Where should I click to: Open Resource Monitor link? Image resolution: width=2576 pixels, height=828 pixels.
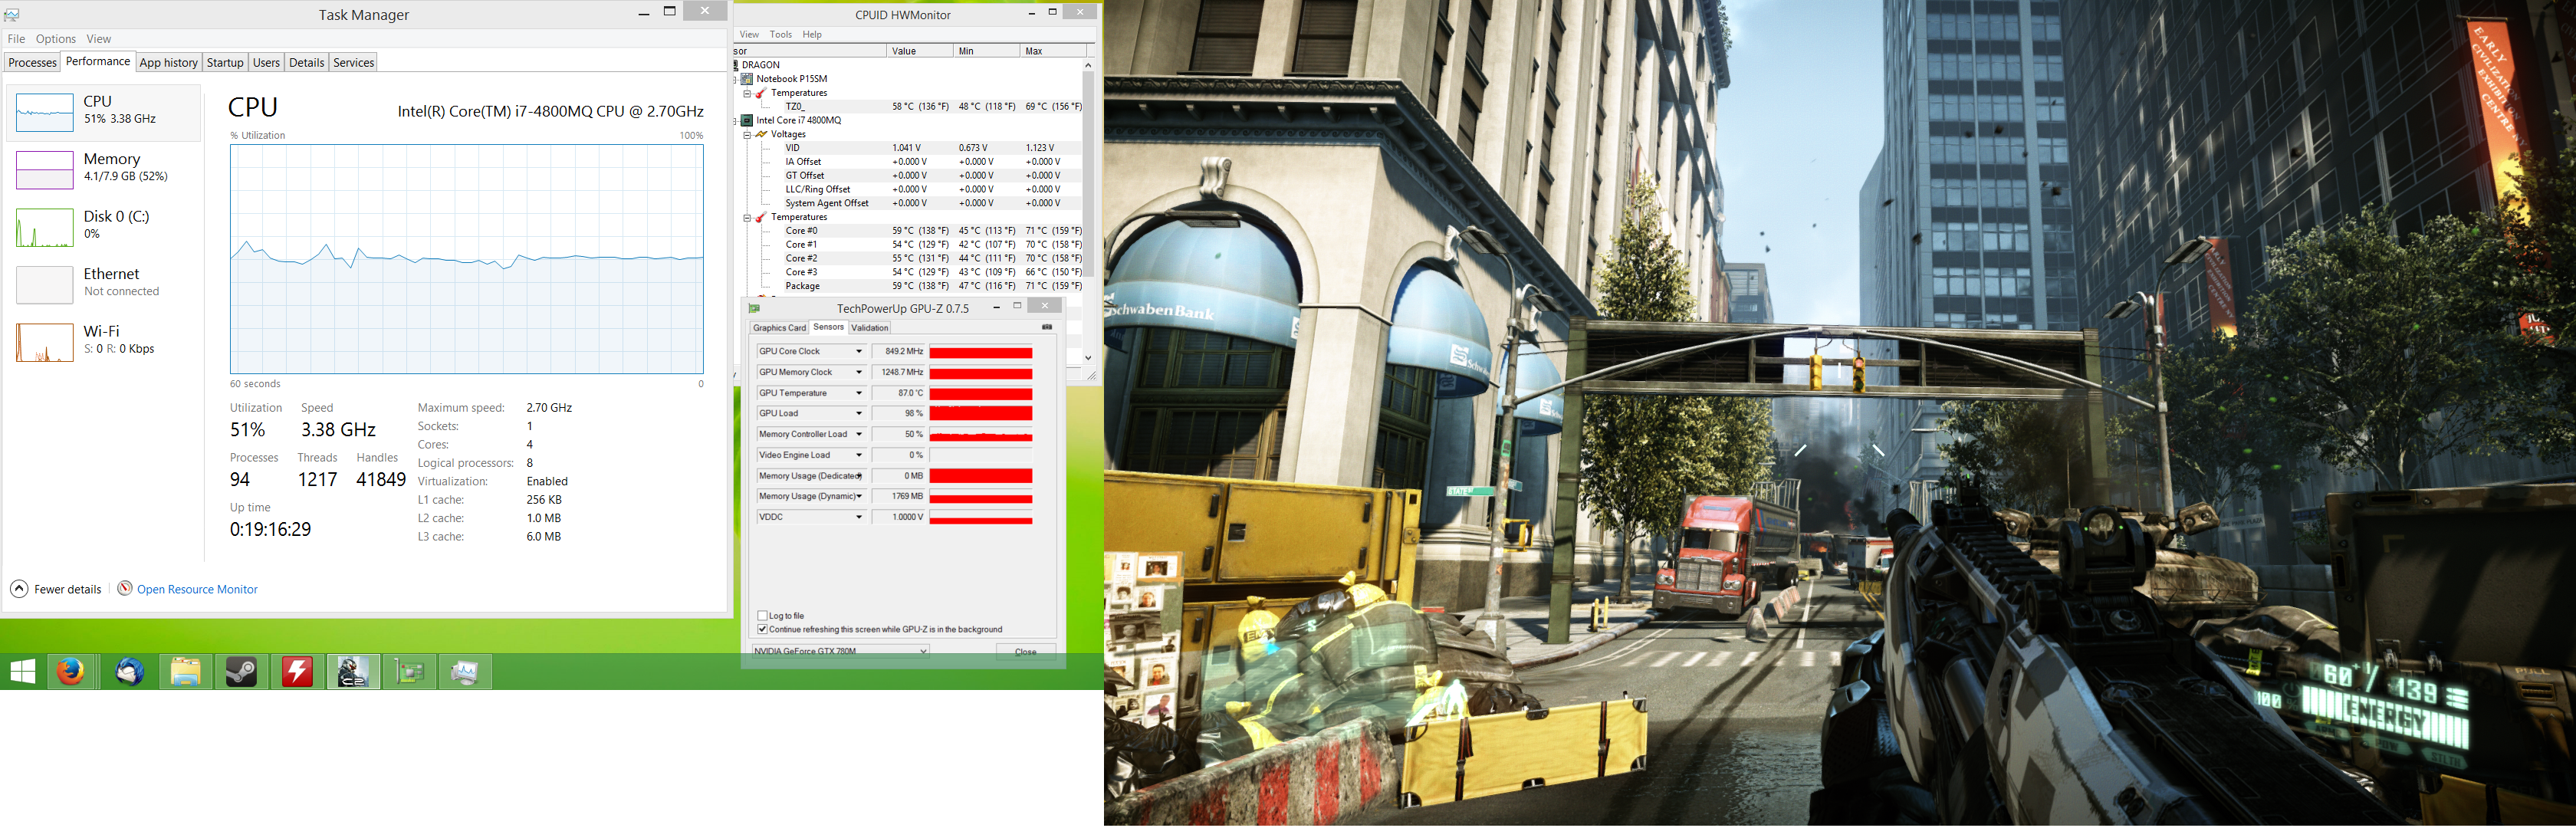(x=197, y=590)
